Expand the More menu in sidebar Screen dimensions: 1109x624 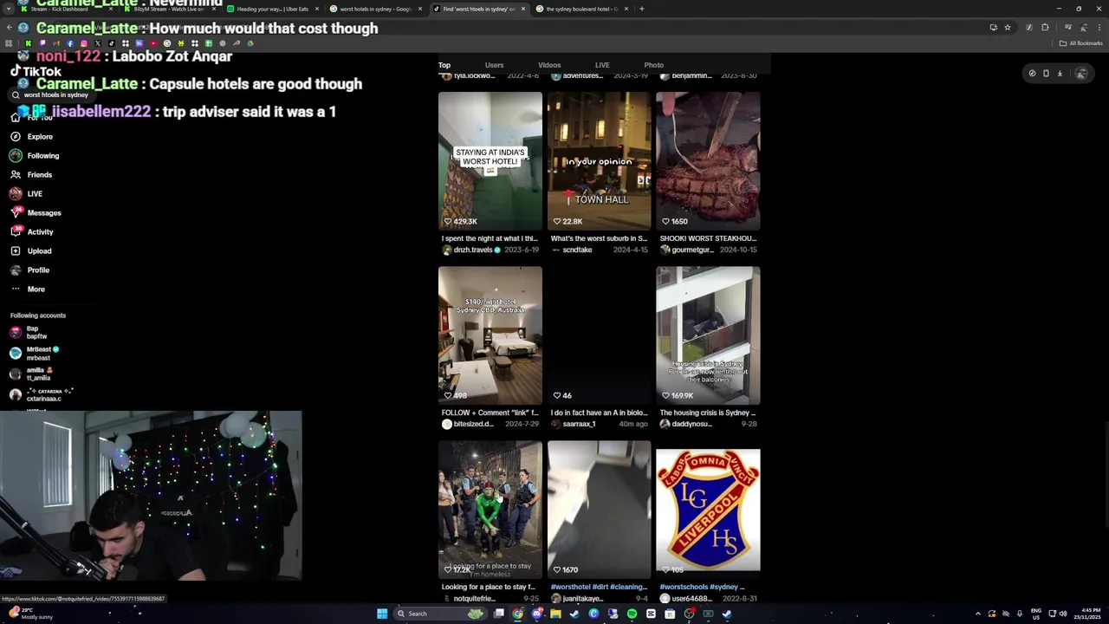(28, 289)
